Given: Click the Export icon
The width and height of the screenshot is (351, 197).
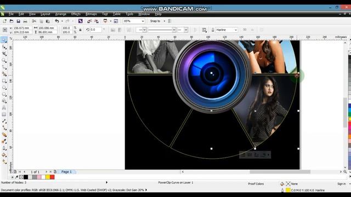Looking at the screenshot, I should pyautogui.click(x=97, y=21).
